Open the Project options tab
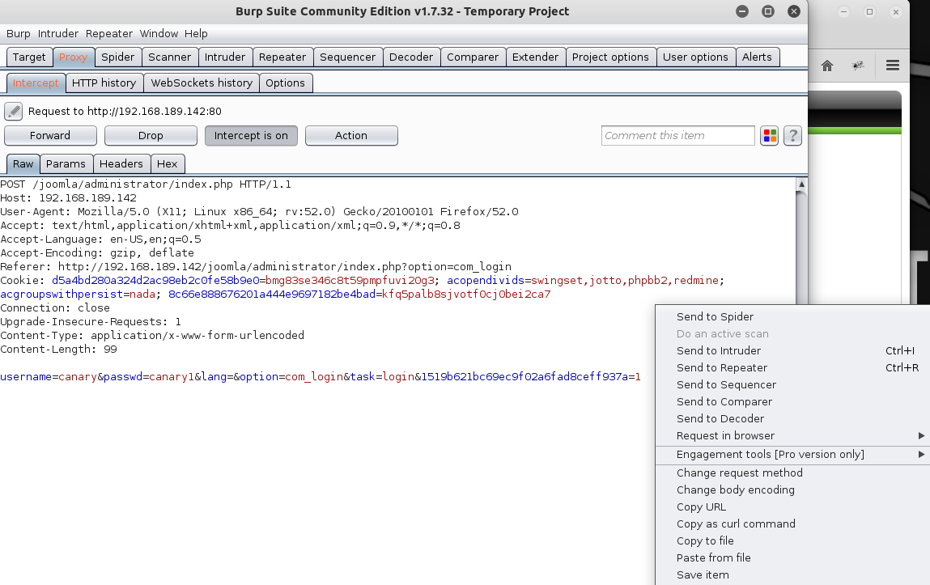930x585 pixels. [x=611, y=57]
